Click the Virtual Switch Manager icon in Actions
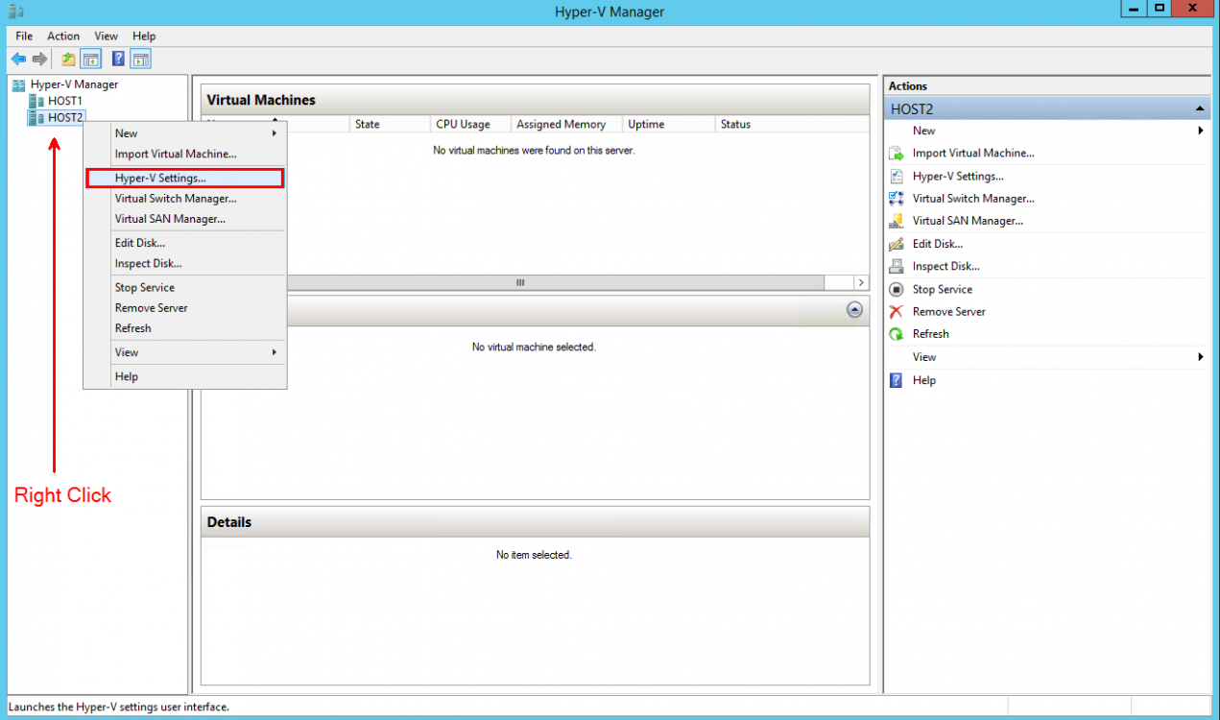 897,199
